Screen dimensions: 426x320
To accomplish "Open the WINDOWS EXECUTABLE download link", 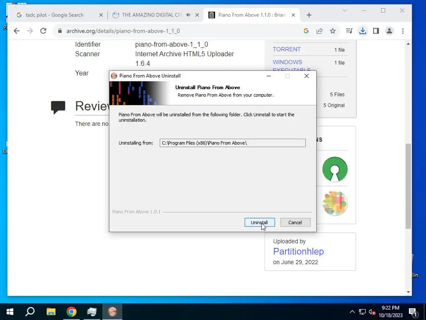I will click(x=292, y=66).
